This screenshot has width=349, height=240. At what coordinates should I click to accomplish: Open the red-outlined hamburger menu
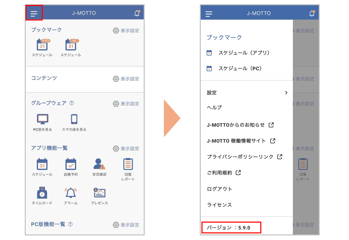[x=34, y=14]
